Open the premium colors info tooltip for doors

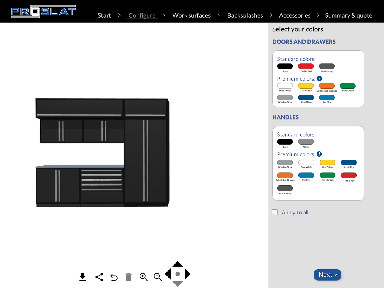319,78
